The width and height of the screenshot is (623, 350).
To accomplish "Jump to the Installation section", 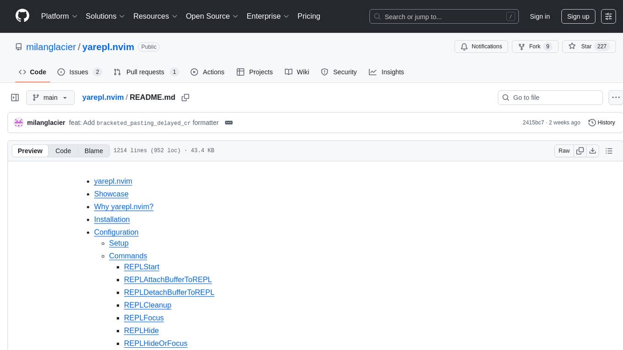I will tap(112, 219).
